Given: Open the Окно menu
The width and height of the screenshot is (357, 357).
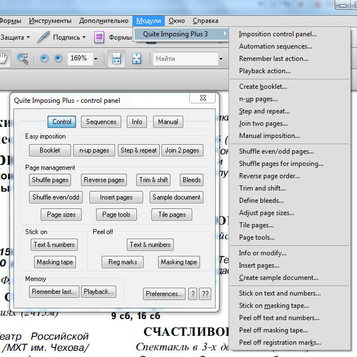Looking at the screenshot, I should click(x=177, y=21).
